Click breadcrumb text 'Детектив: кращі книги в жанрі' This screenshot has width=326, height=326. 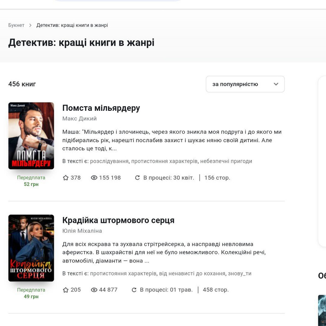(x=72, y=25)
